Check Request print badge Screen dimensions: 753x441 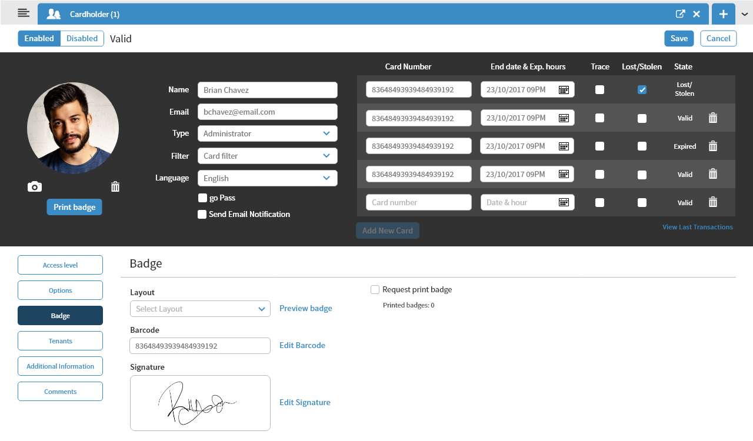[375, 289]
